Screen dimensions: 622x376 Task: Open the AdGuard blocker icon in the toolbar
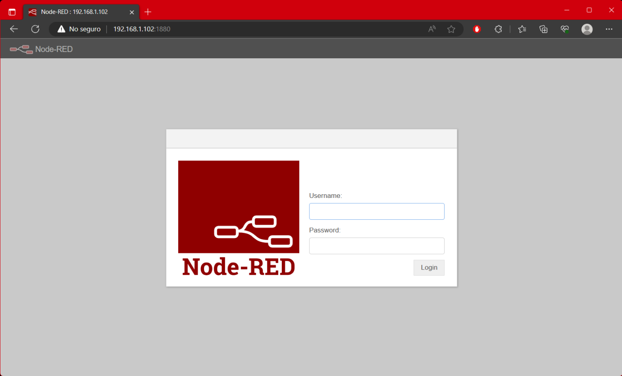coord(477,29)
